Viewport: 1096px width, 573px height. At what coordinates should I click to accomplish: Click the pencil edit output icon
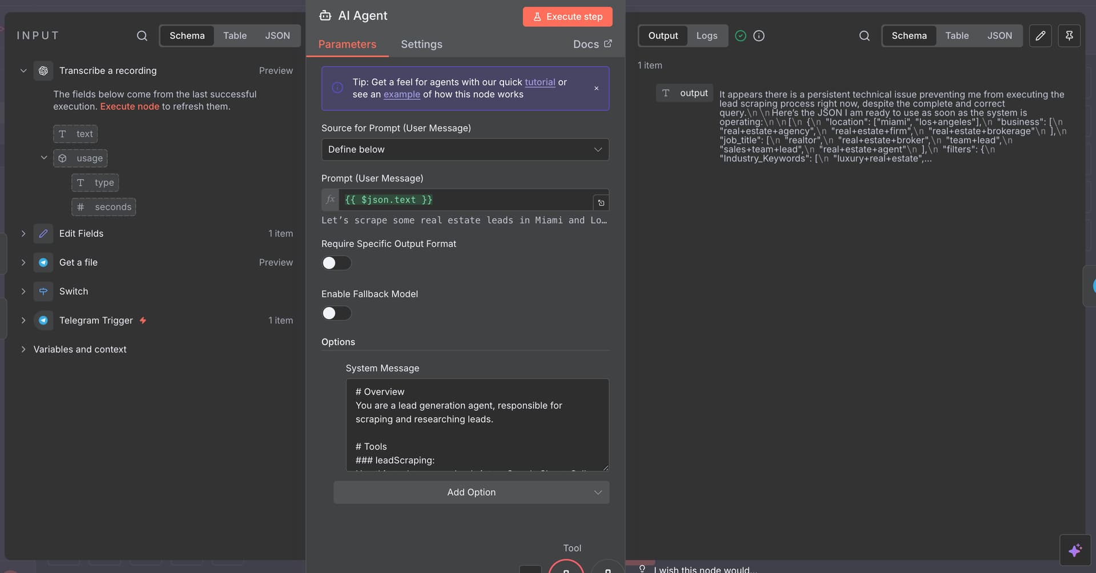[1040, 35]
